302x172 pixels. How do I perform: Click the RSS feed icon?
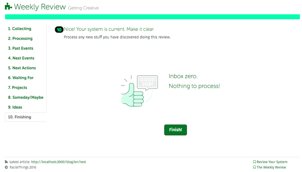coord(6,162)
